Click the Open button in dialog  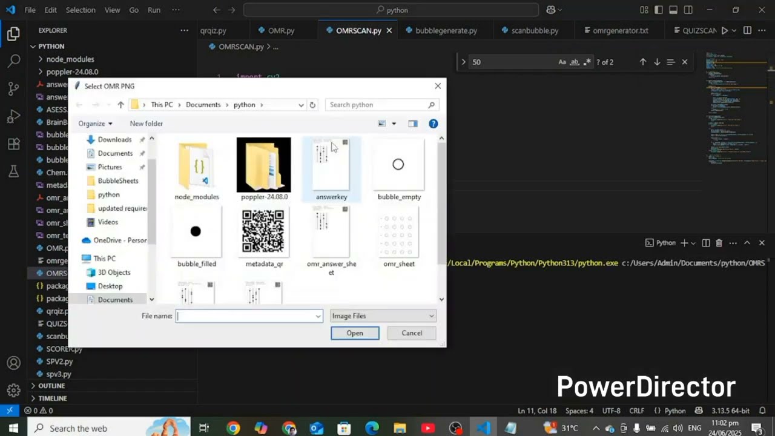point(355,333)
